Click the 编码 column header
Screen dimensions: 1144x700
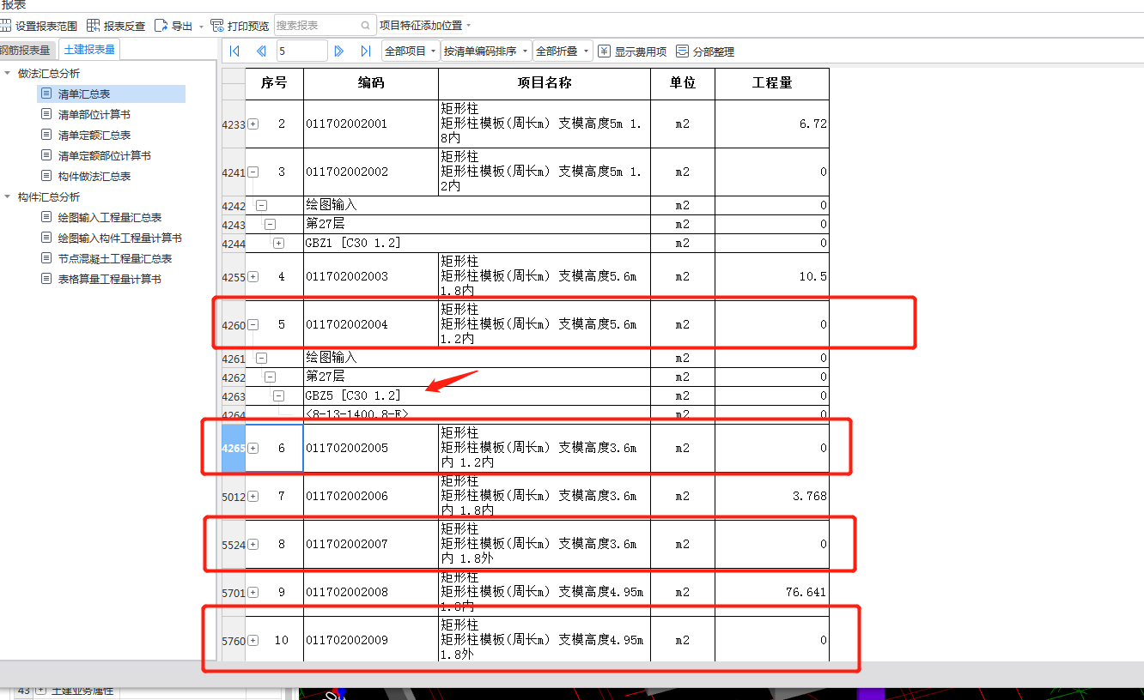click(371, 84)
